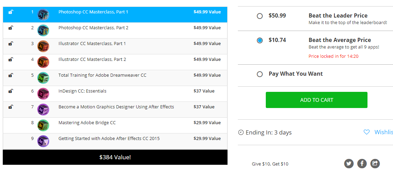Viewport: 393px width, 172px height.
Task: Click the InDesign CC Essentials icon
Action: 43,94
